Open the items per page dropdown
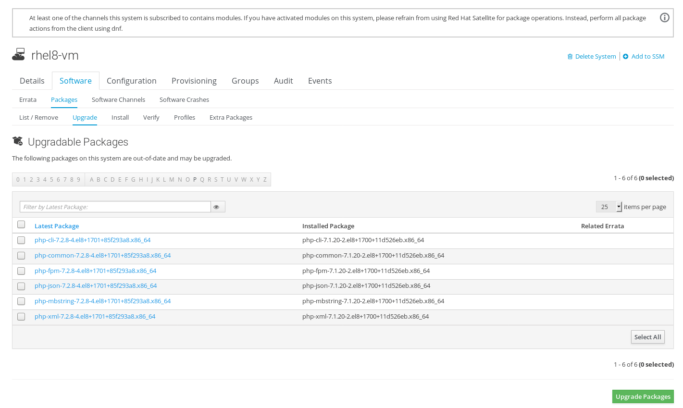Image resolution: width=683 pixels, height=408 pixels. (608, 207)
